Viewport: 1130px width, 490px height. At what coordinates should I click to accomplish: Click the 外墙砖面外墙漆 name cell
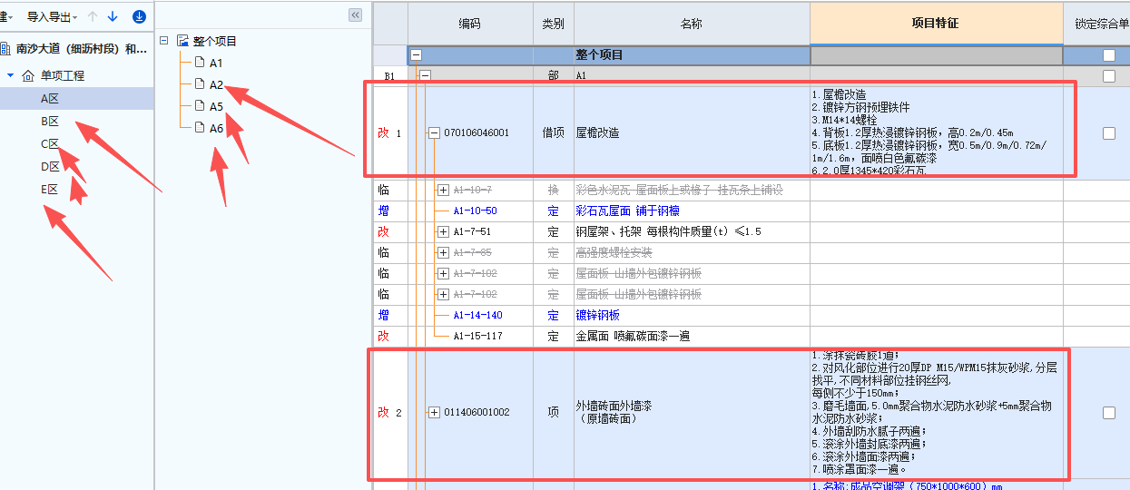point(692,412)
